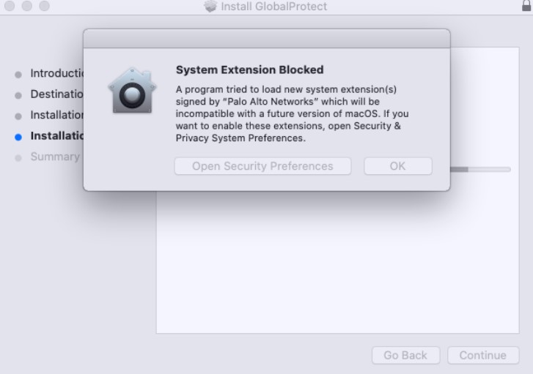Close the Install GlobalProtect window
Image resolution: width=533 pixels, height=374 pixels.
pyautogui.click(x=10, y=6)
